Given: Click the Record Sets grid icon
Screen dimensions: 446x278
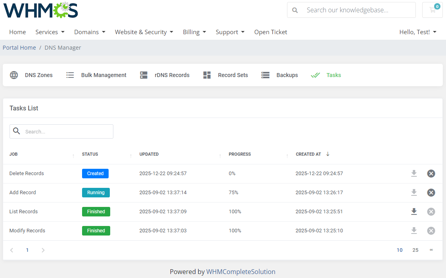Looking at the screenshot, I should (x=207, y=75).
